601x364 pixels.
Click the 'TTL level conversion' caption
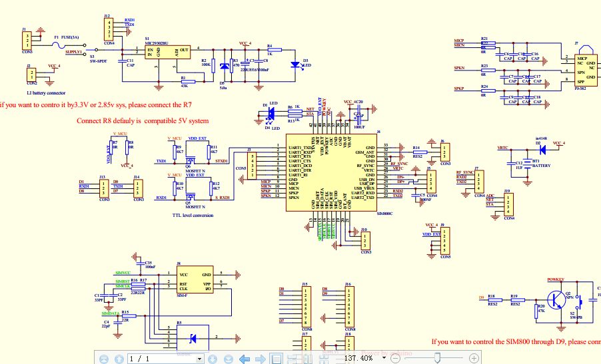click(x=193, y=216)
